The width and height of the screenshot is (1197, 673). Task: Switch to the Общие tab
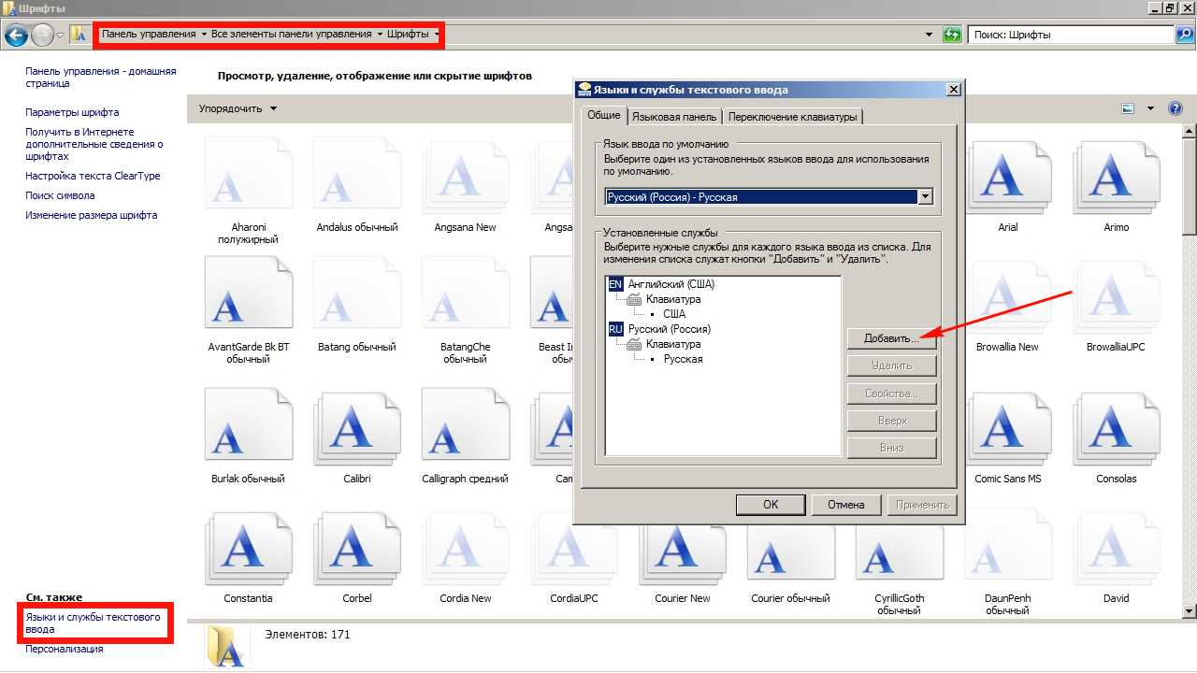click(603, 115)
